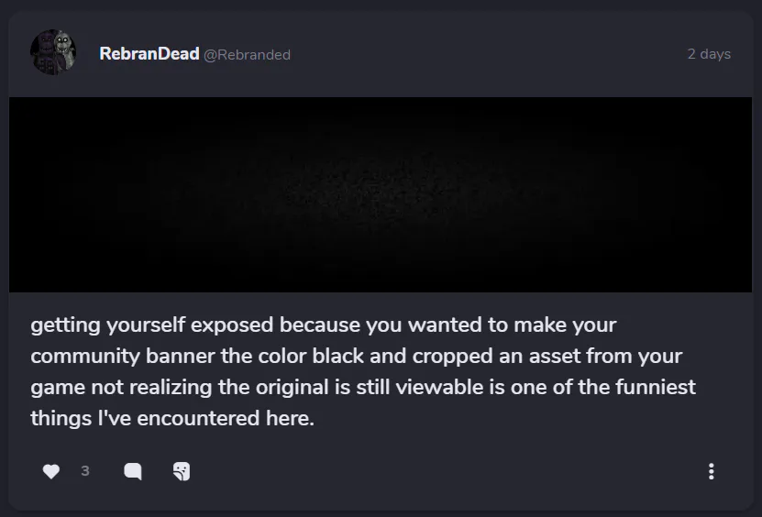Click the post line beginning "community banner"

click(x=356, y=356)
